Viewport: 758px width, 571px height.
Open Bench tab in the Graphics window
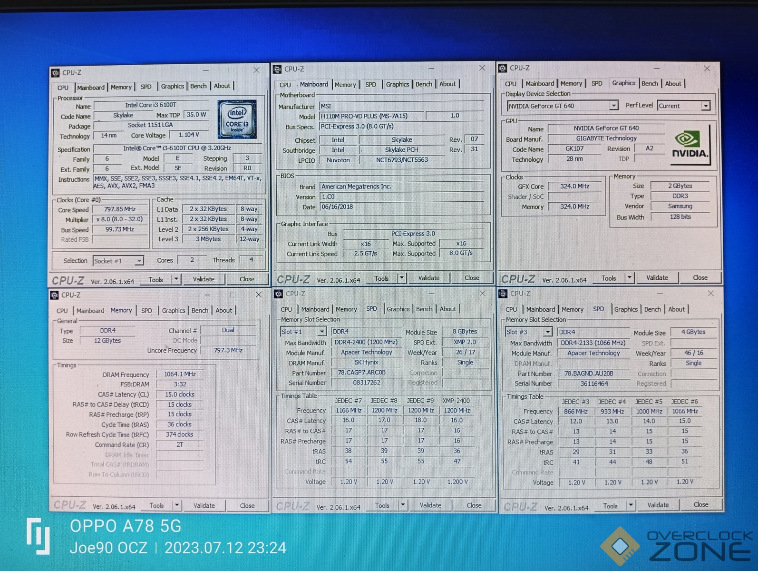click(x=650, y=83)
